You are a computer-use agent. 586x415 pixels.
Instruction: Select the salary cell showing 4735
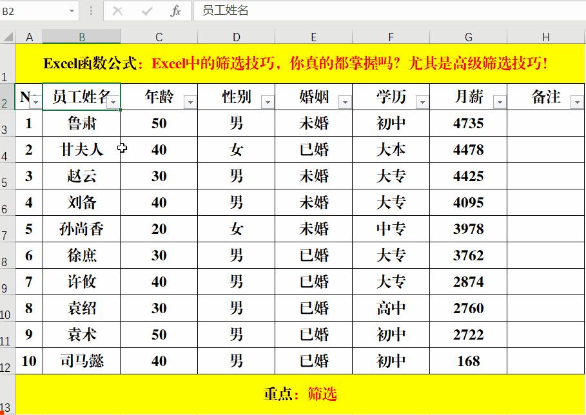point(468,123)
